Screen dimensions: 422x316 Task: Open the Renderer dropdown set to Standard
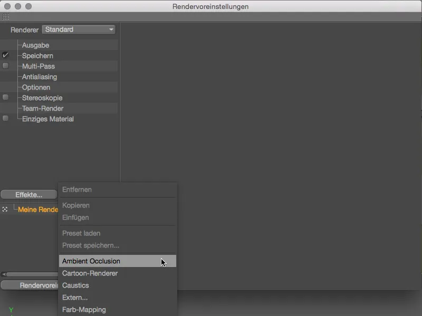click(x=79, y=29)
